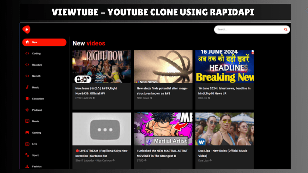The image size is (308, 173).
Task: Click the music note icon
Action: (x=27, y=87)
